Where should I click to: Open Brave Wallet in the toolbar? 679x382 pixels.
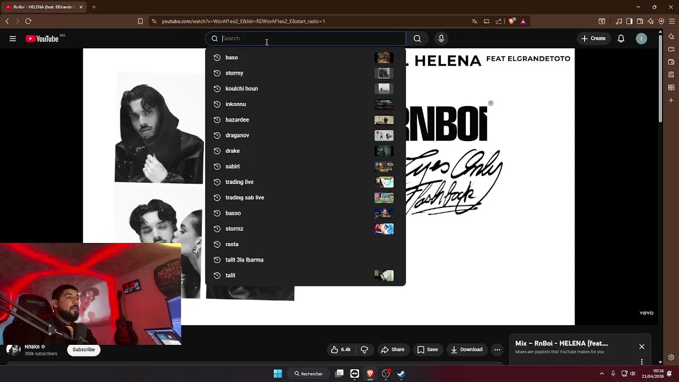point(640,21)
